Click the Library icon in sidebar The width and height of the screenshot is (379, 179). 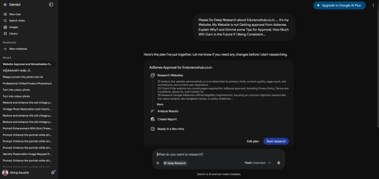5,34
